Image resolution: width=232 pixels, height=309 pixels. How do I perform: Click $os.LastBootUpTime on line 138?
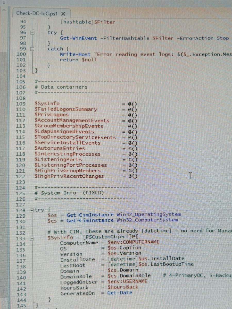[x=166, y=264]
